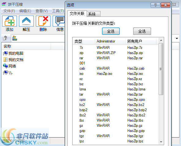The width and height of the screenshot is (181, 146).
Task: Click HaoZip.cpio cell in 所有用户 column
Action: 136,100
